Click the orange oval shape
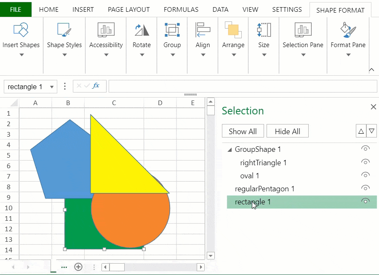This screenshot has width=379, height=275. (x=131, y=220)
